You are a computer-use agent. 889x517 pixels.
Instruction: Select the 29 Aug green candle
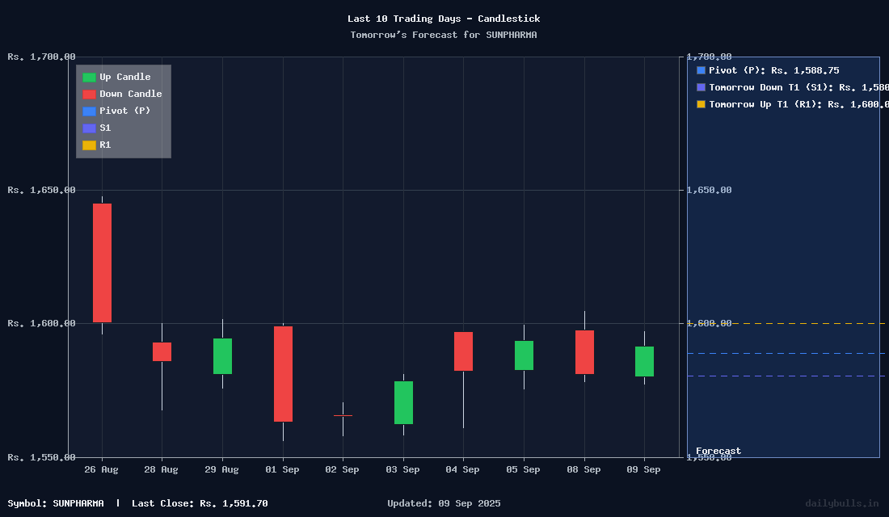coord(222,356)
